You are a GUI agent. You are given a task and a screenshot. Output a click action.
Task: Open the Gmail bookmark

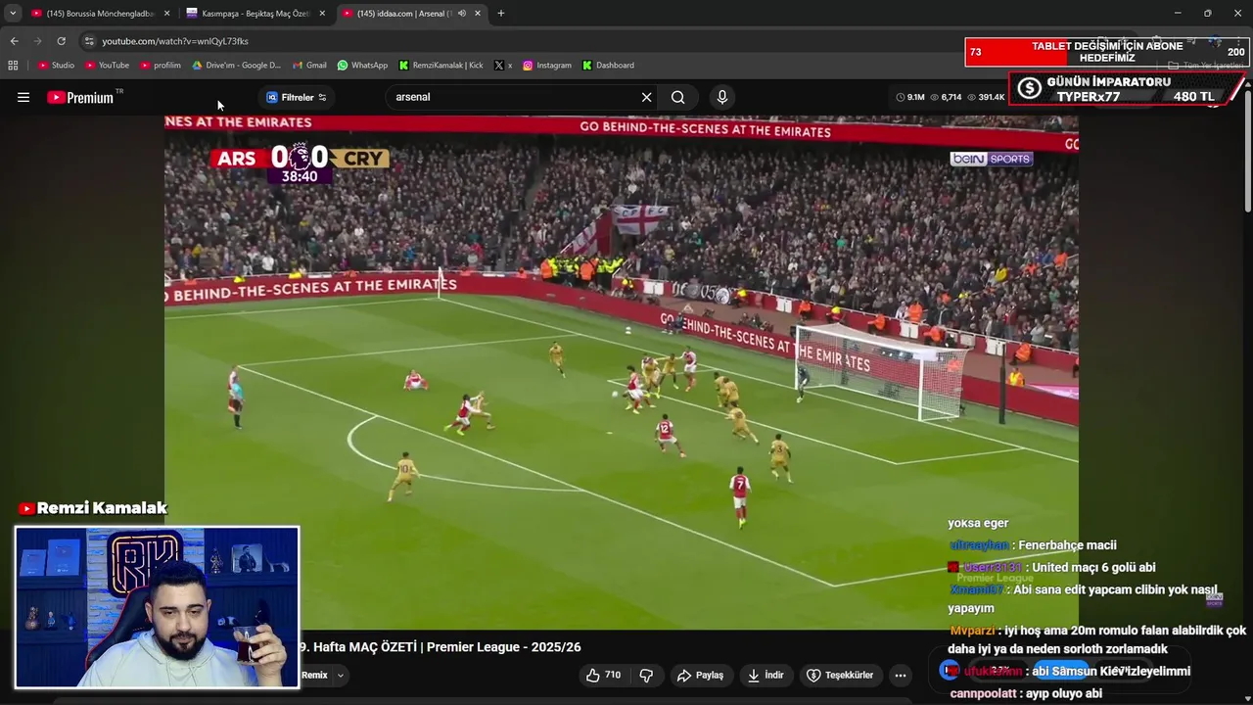[x=309, y=66]
